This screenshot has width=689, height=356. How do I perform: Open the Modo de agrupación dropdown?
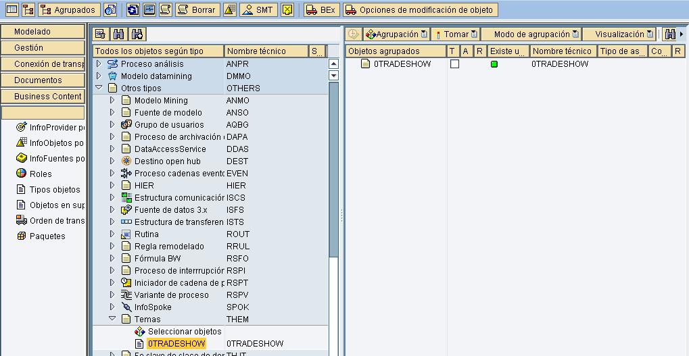536,34
